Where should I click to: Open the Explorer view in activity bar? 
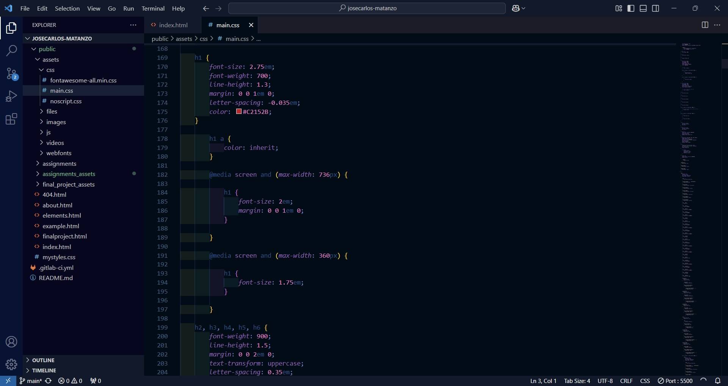pos(11,28)
